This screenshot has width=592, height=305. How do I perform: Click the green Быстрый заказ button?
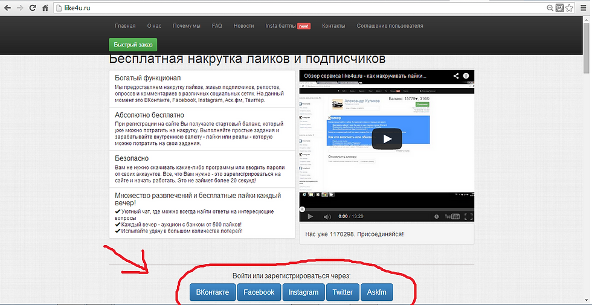point(133,45)
